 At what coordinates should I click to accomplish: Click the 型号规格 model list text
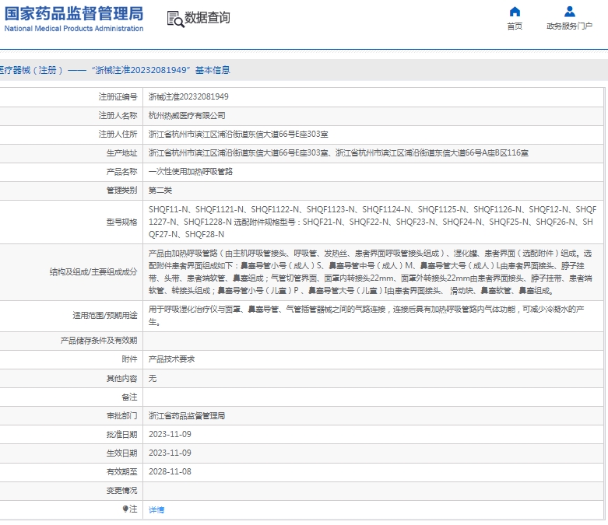[x=373, y=222]
